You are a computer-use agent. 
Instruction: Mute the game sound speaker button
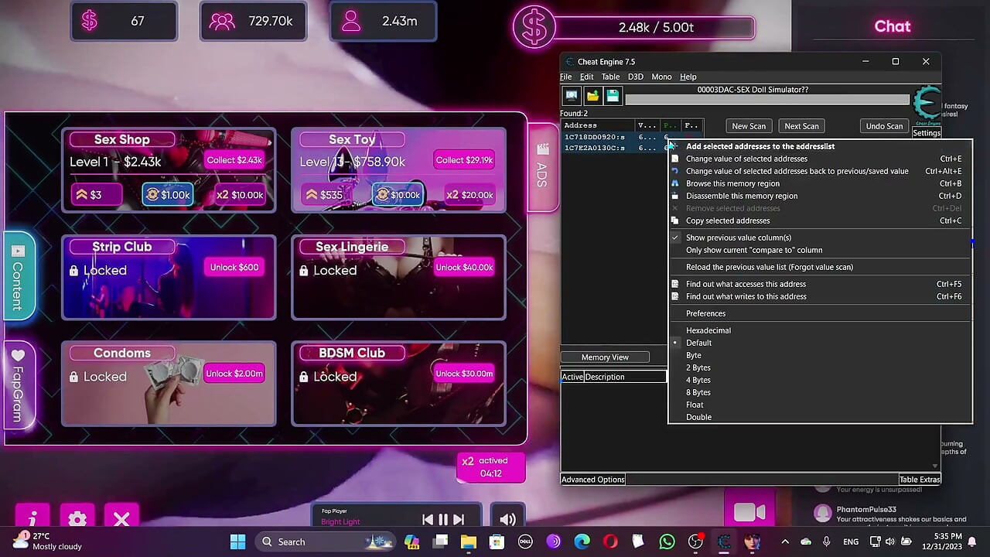click(x=507, y=520)
